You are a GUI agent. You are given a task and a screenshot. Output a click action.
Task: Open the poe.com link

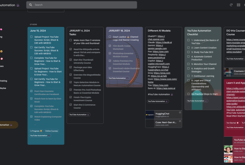161,52
